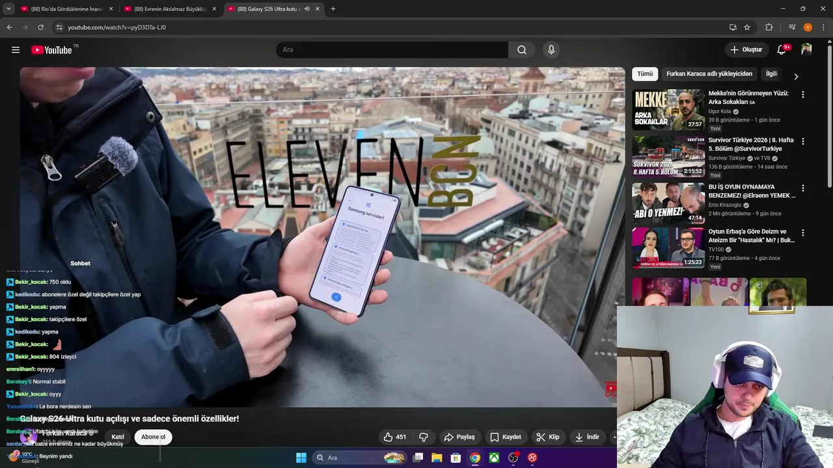Like the video with 451 likes
This screenshot has width=833, height=468.
click(395, 437)
